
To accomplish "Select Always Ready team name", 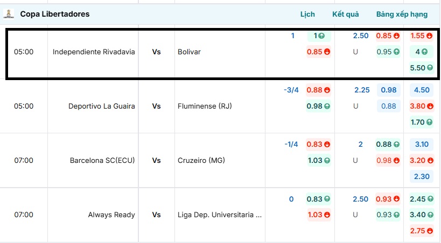I will click(111, 215).
